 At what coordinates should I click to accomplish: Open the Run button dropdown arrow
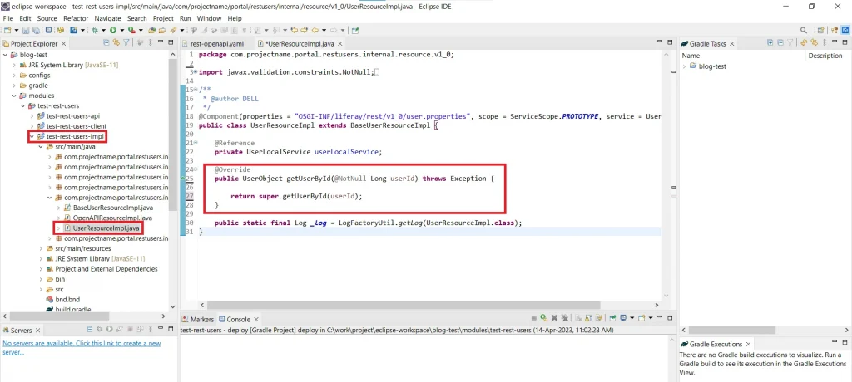pos(122,31)
